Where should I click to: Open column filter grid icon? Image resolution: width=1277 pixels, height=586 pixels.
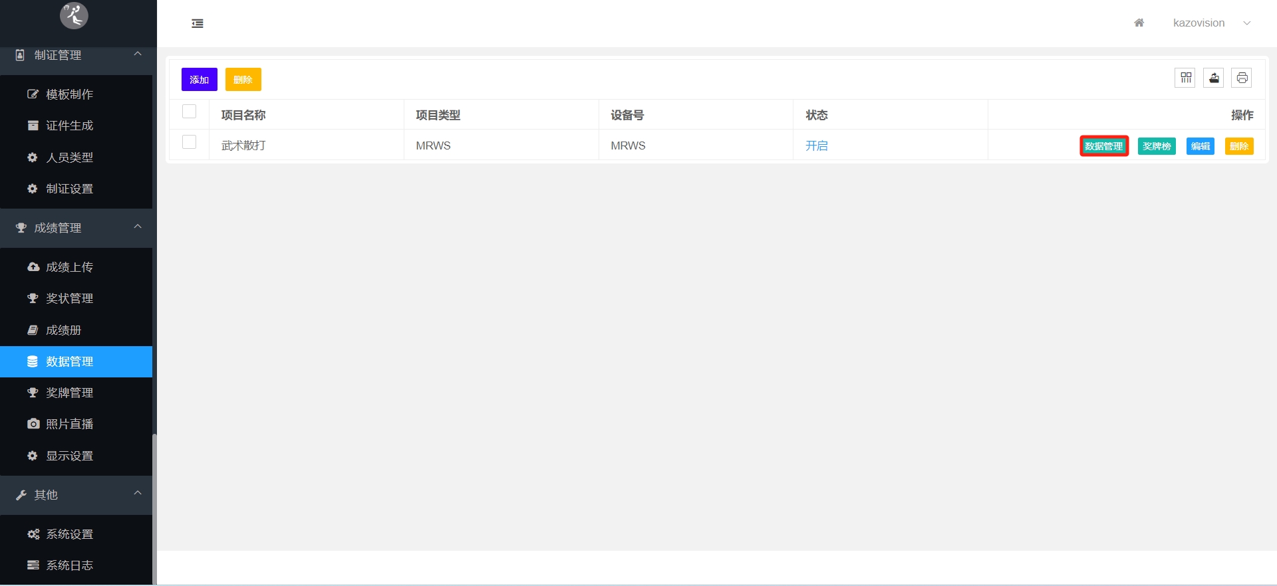coord(1185,78)
